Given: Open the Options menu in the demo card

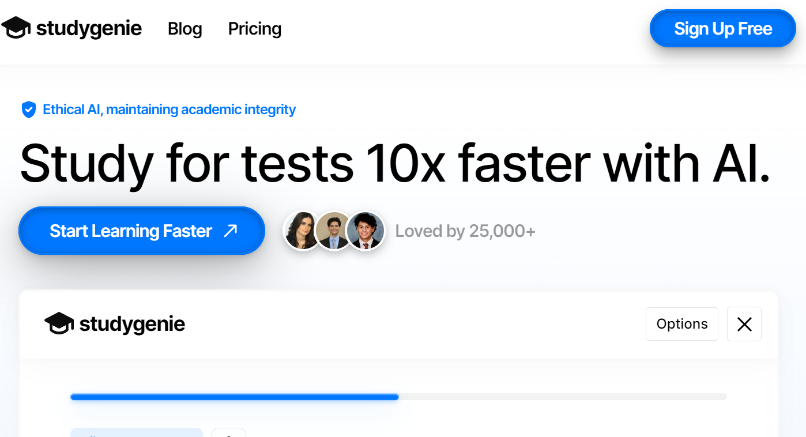Looking at the screenshot, I should coord(682,324).
